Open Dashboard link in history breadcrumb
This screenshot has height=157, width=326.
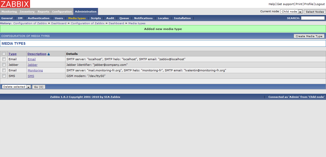tap(59, 23)
